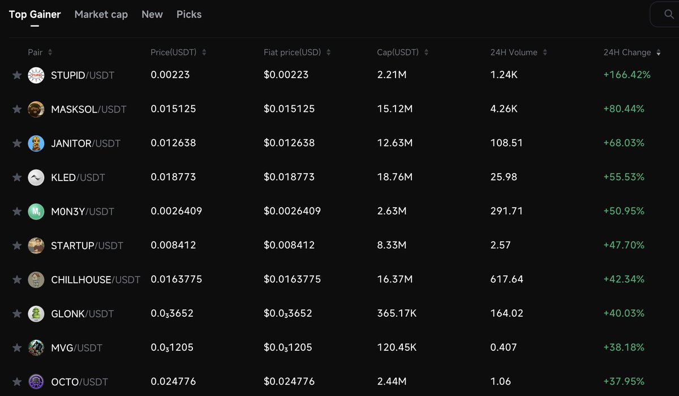679x396 pixels.
Task: Open the MASKSOL/USDT pair link
Action: point(89,109)
